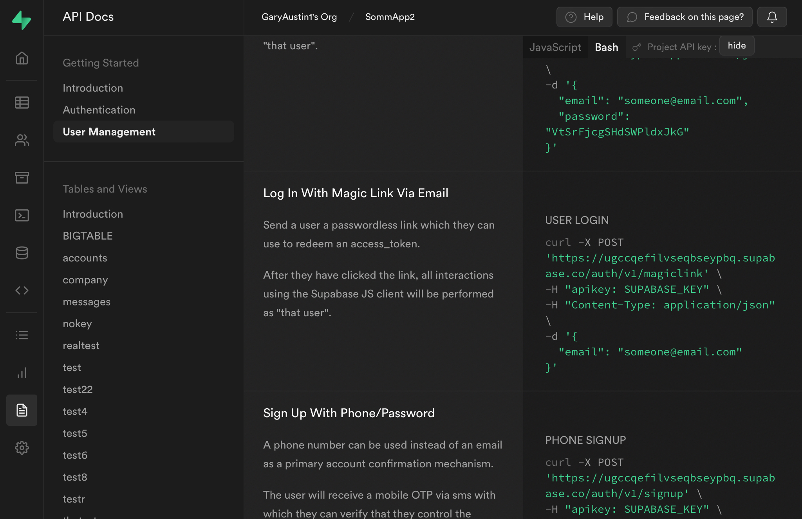
Task: Open test22 table docs
Action: tap(78, 389)
